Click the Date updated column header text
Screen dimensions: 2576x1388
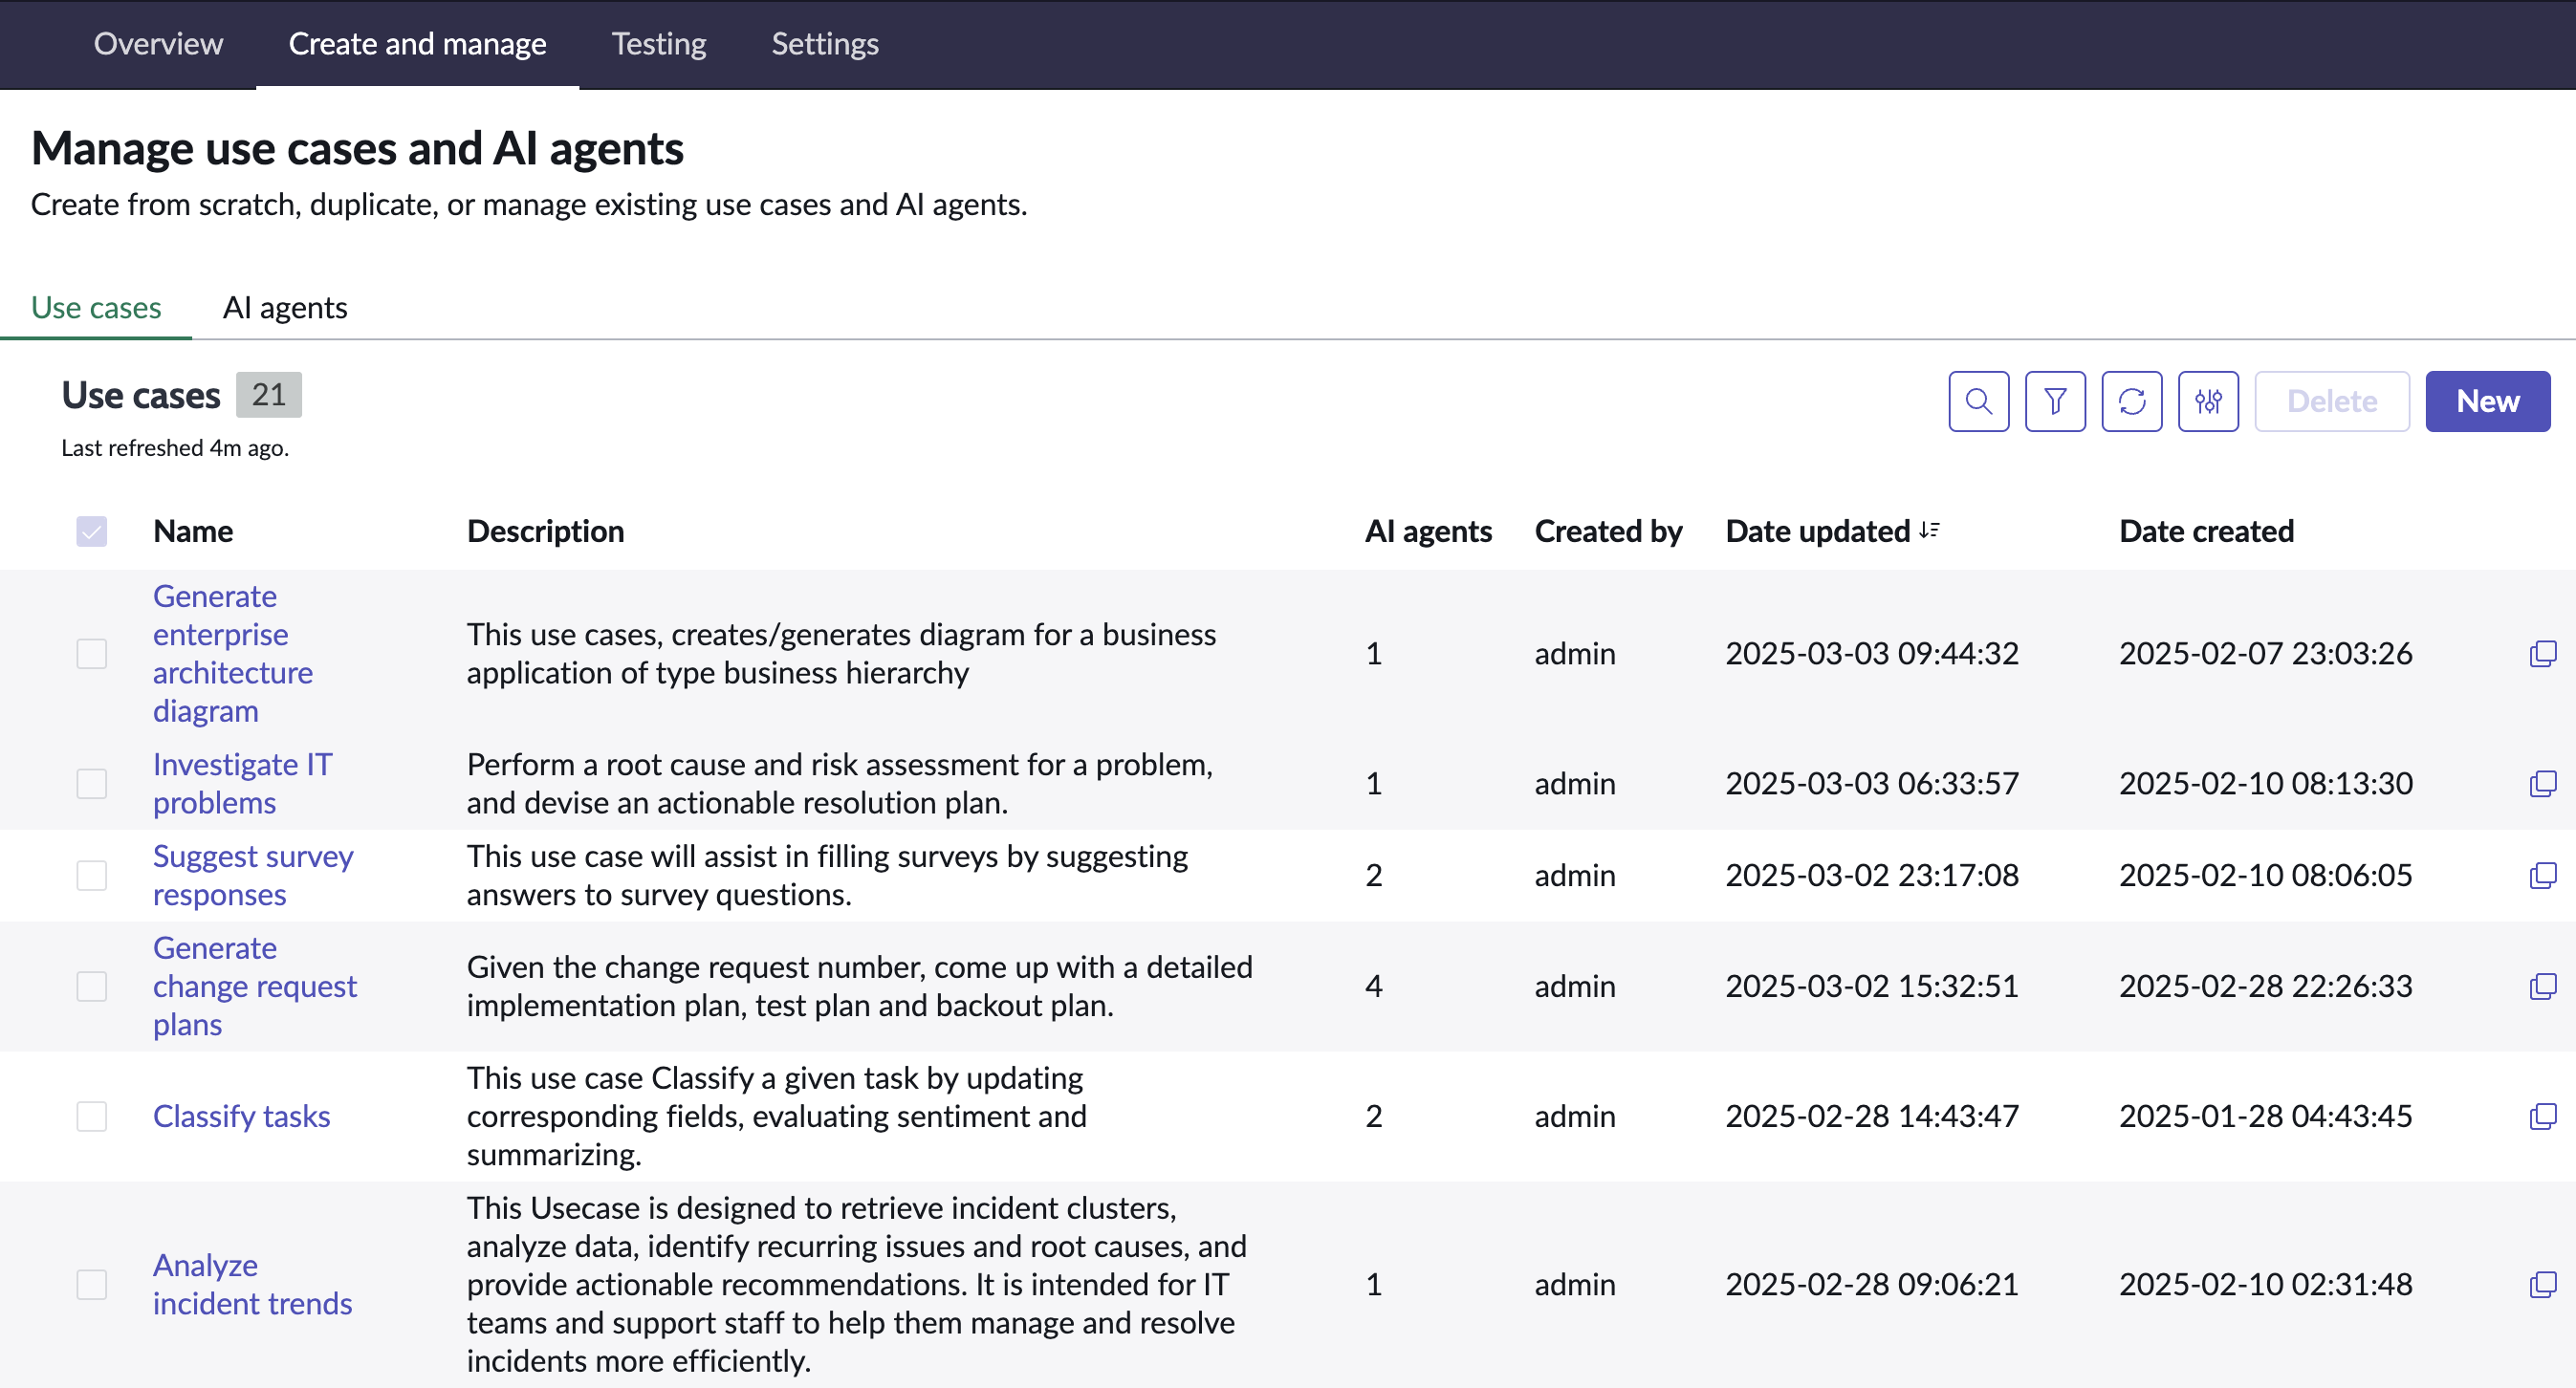click(x=1818, y=531)
